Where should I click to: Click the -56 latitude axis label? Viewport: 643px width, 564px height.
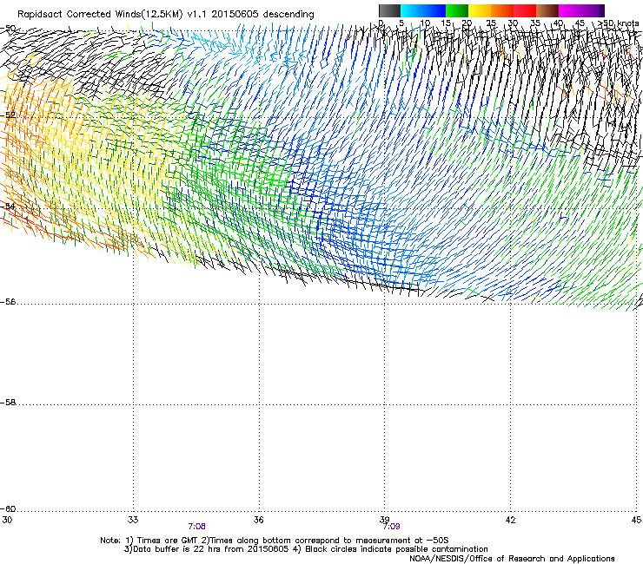pos(8,302)
